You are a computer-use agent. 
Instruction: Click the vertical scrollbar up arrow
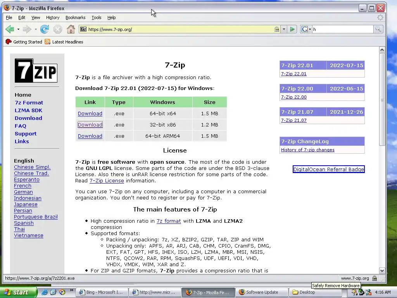coord(382,50)
